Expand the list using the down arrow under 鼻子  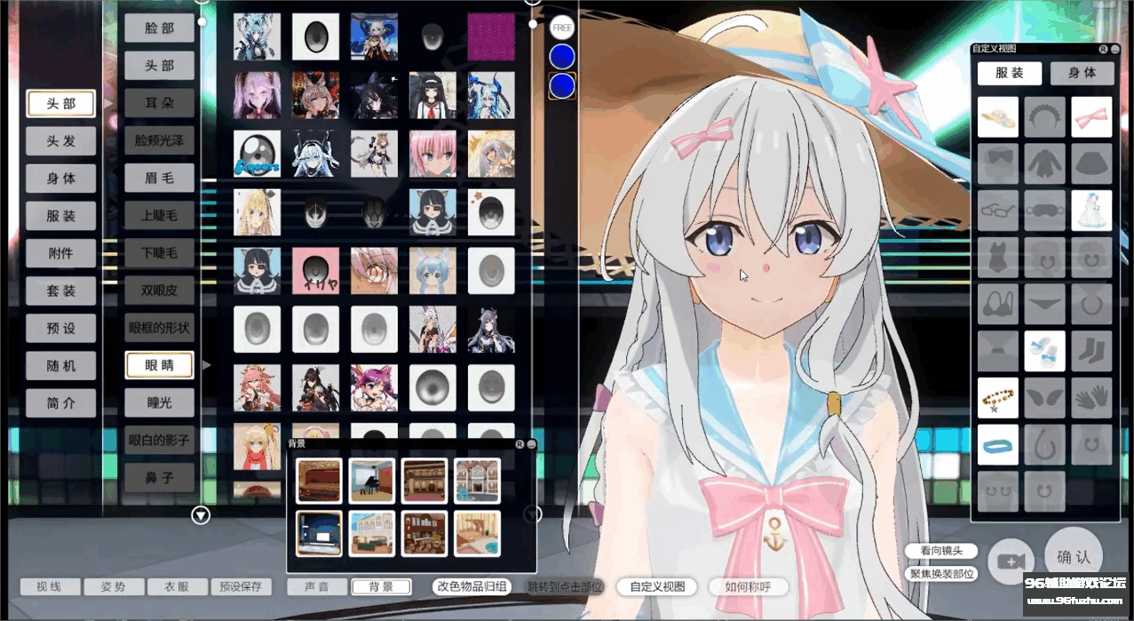(x=202, y=513)
